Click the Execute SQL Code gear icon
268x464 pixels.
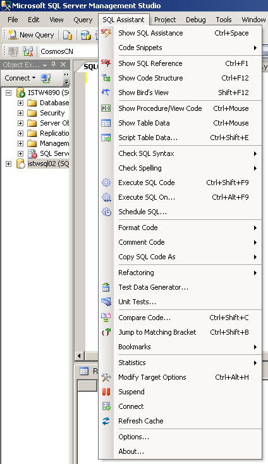click(x=106, y=183)
